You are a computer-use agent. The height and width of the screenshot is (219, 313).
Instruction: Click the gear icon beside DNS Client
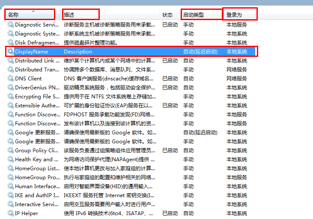(x=11, y=78)
